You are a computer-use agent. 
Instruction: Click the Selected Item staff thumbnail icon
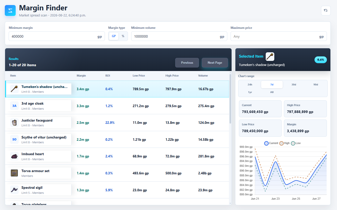[270, 56]
